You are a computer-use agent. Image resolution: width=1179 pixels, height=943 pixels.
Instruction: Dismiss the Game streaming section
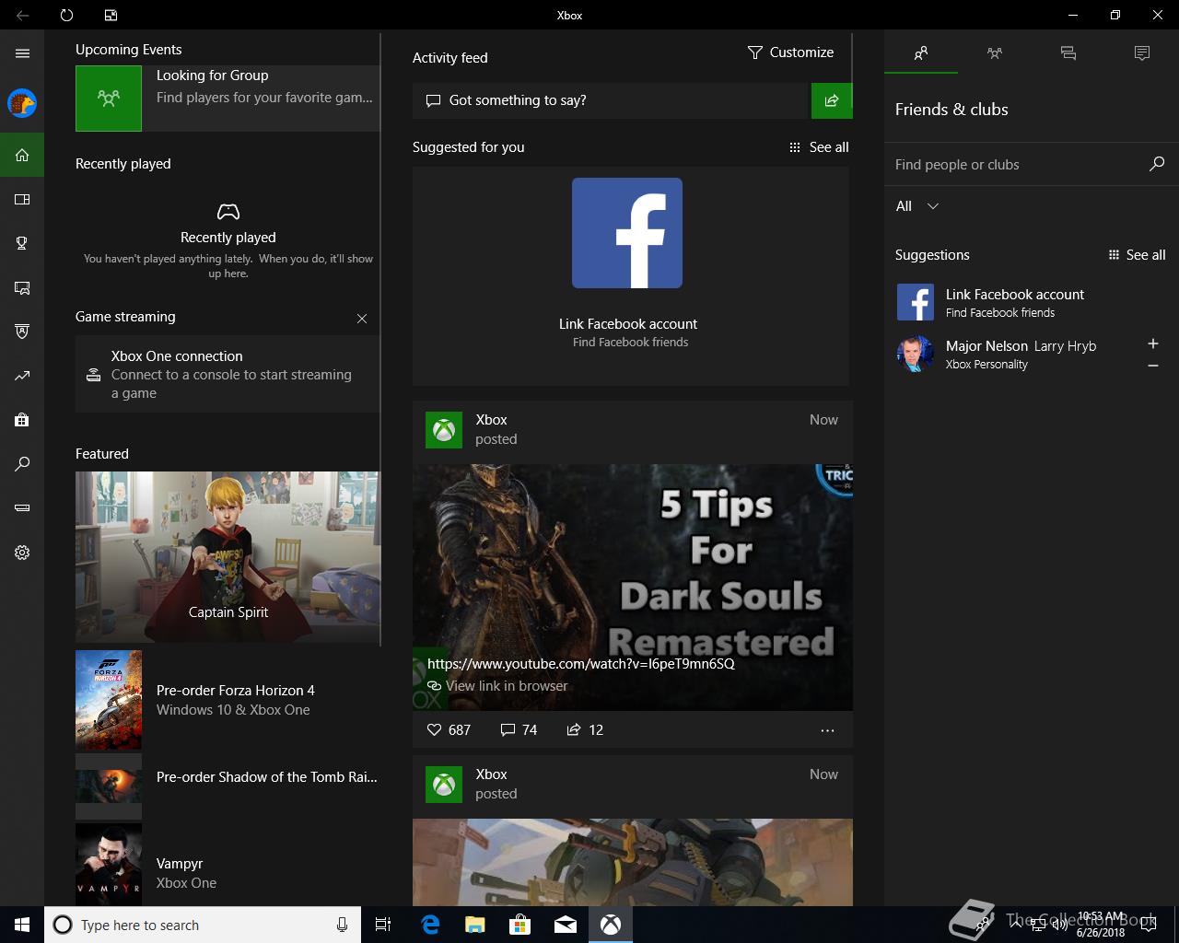tap(362, 319)
